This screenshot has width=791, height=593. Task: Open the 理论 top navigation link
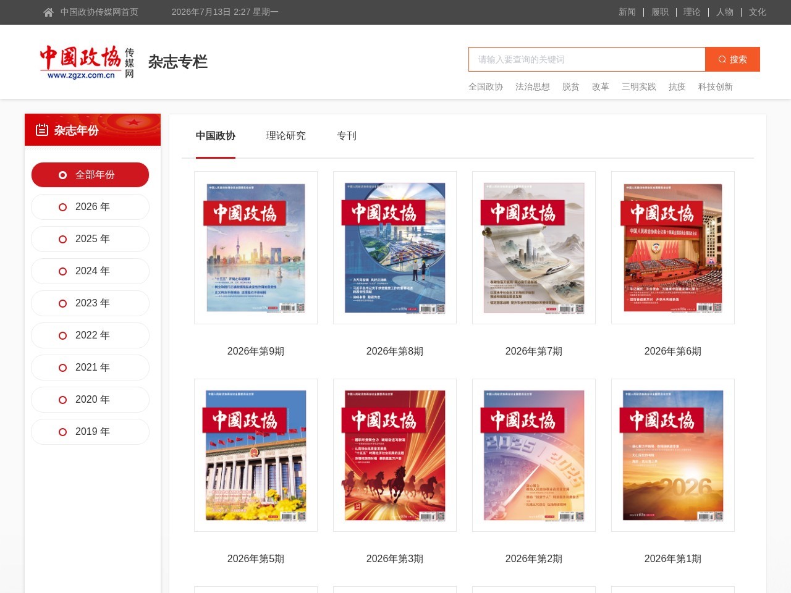click(x=692, y=12)
